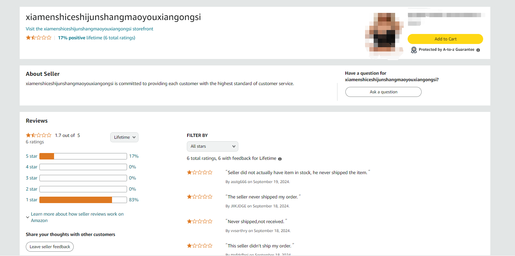The width and height of the screenshot is (515, 256).
Task: Click review text "This seller didn't ship my order"
Action: click(260, 246)
